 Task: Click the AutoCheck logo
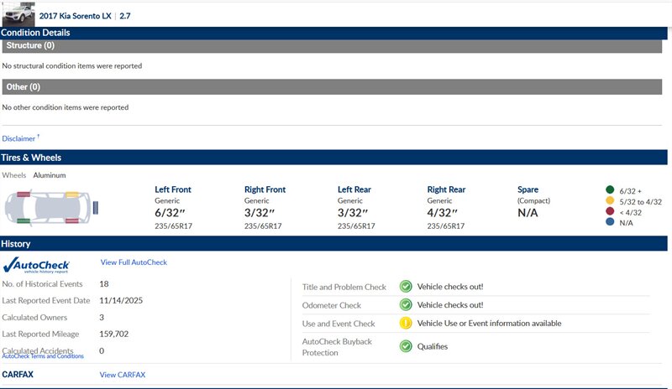point(36,265)
